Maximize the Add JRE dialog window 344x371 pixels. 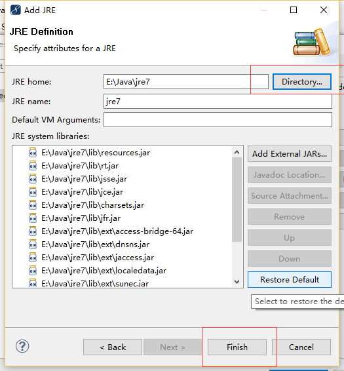[294, 10]
